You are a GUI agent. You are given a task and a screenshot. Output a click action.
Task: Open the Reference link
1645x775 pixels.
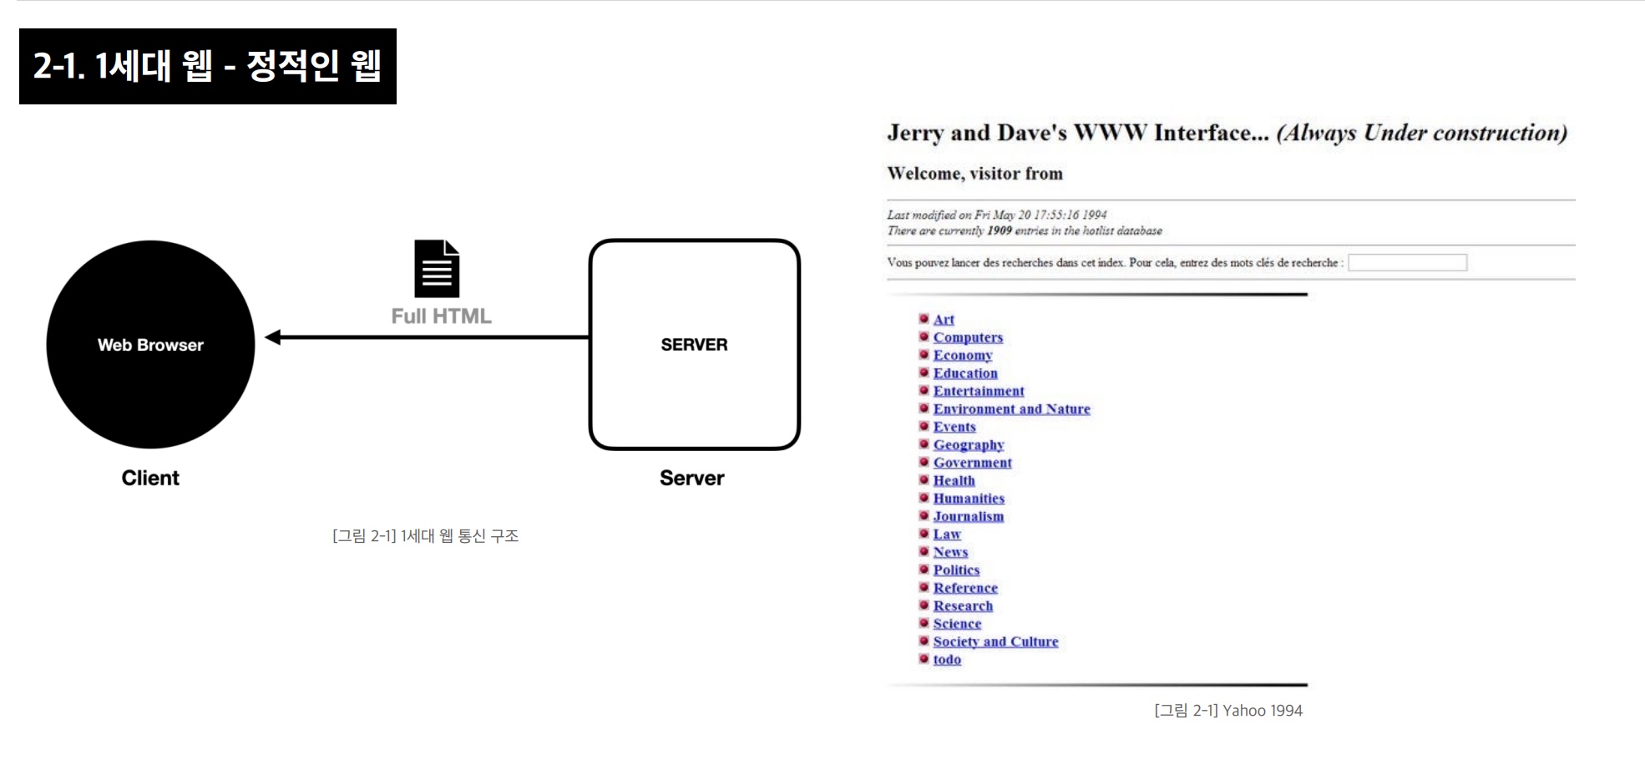(965, 588)
